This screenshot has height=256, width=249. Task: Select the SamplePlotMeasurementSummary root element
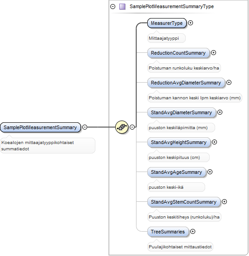41,127
